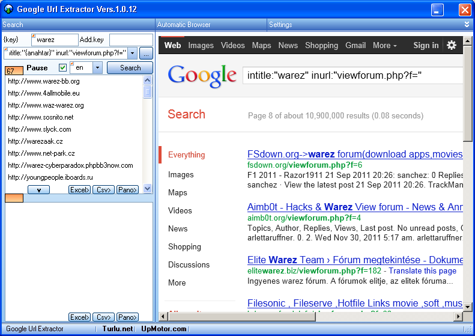Click the Search button

[x=130, y=68]
